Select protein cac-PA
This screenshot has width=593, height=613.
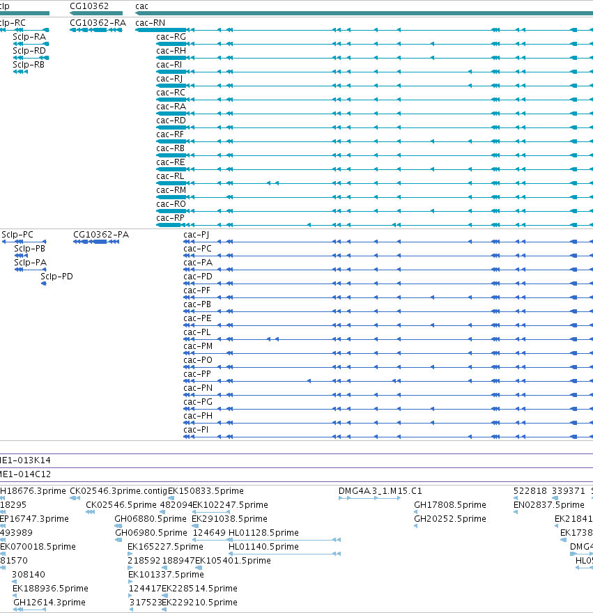198,263
